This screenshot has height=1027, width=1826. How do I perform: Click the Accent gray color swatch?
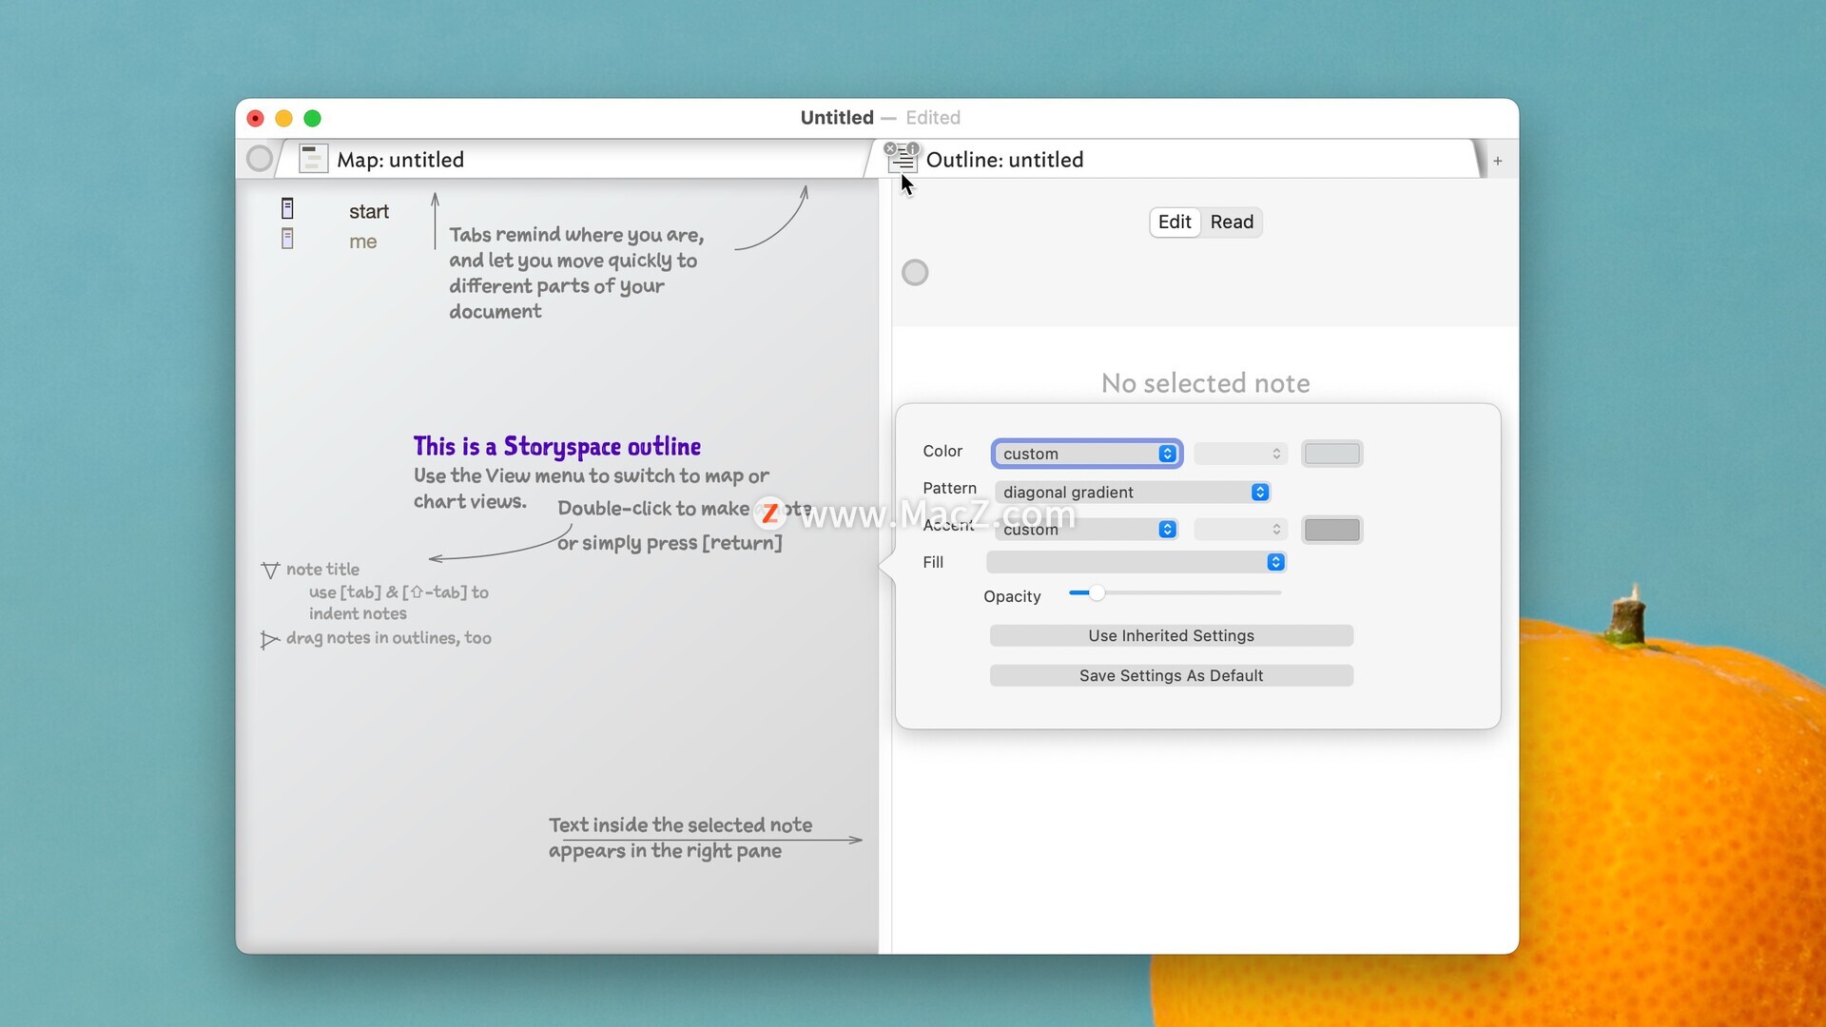click(x=1331, y=530)
